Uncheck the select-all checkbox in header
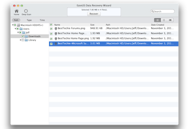This screenshot has height=129, width=189. 51,25
